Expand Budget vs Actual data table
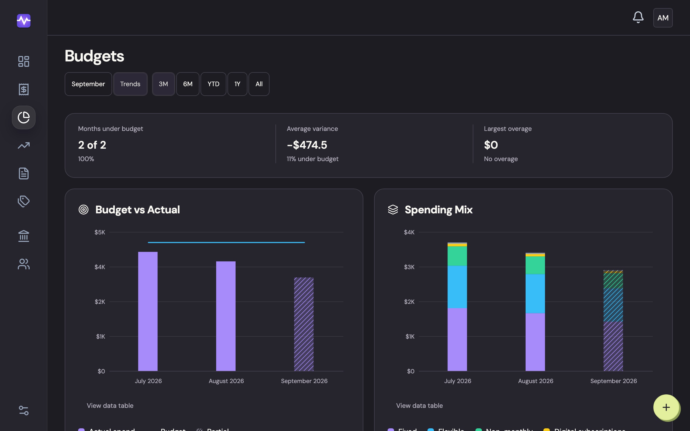690x431 pixels. pos(110,406)
